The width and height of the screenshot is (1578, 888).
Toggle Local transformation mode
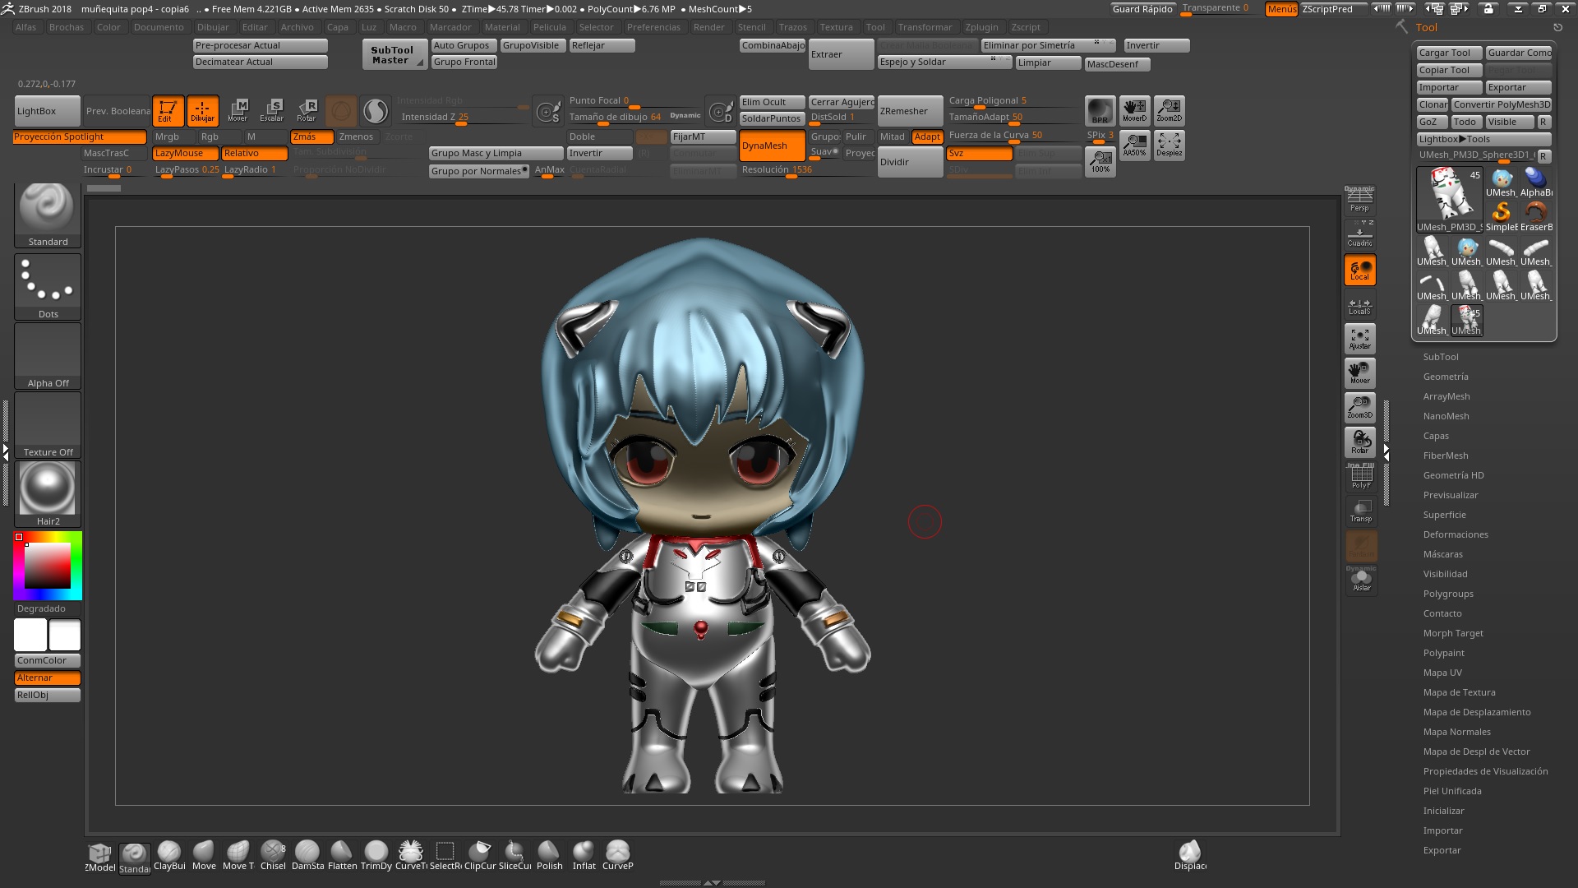coord(1359,270)
